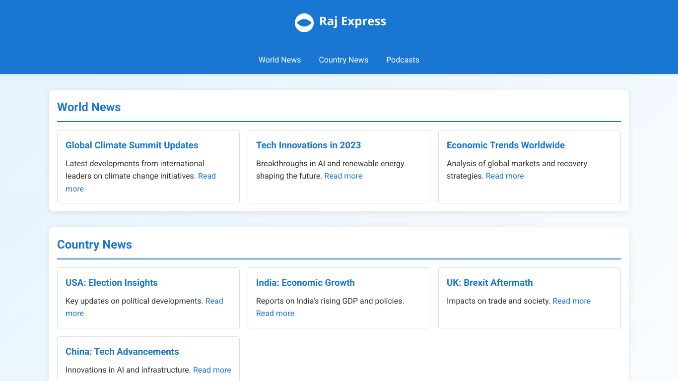This screenshot has height=381, width=678.
Task: Go to Podcasts in navigation
Action: pos(403,60)
